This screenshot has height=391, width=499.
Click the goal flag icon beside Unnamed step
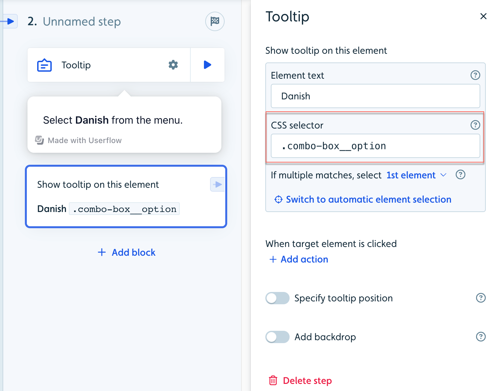[215, 21]
